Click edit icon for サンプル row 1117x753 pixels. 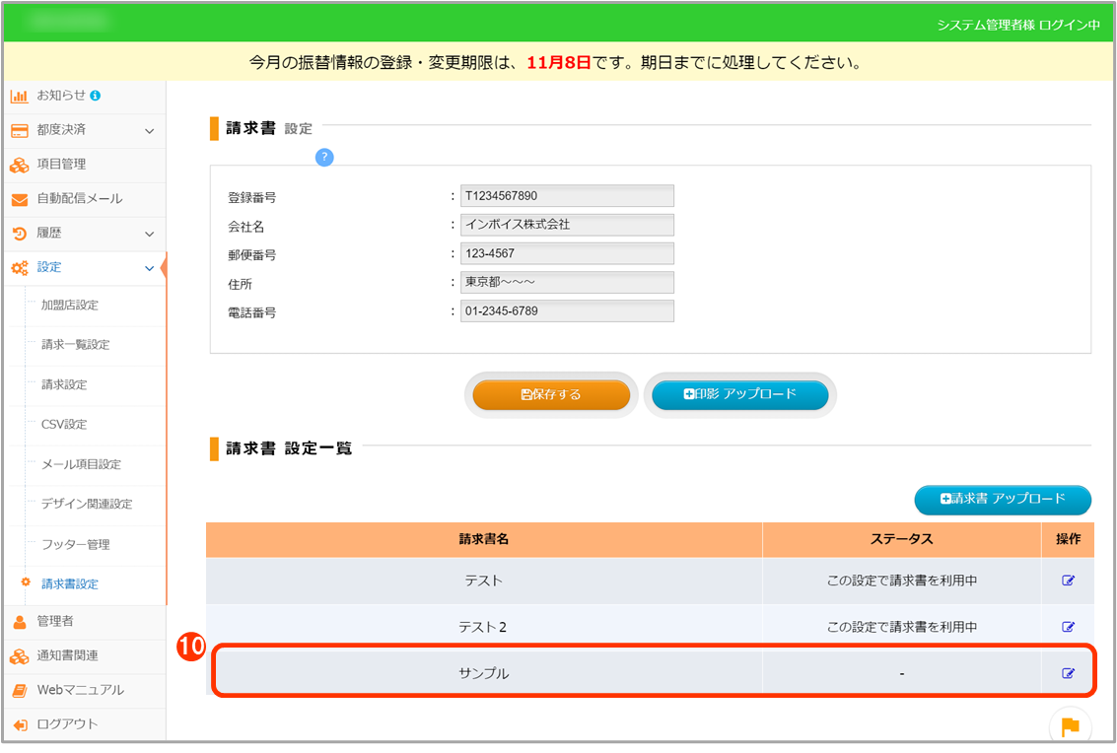pos(1068,673)
